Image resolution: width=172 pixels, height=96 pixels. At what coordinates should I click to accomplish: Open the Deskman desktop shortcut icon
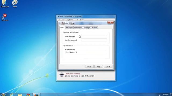point(5,17)
